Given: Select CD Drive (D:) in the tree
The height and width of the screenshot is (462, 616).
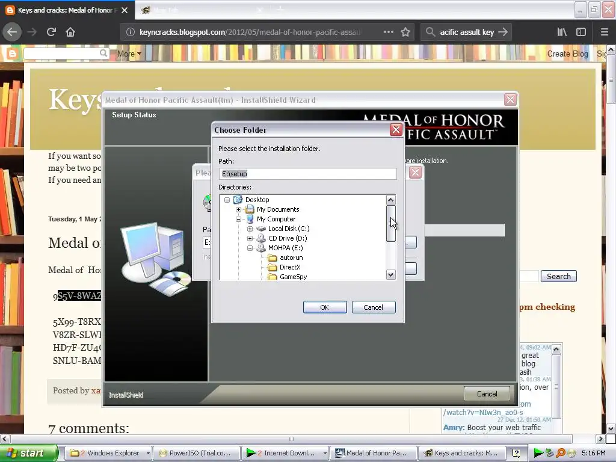Looking at the screenshot, I should [288, 238].
